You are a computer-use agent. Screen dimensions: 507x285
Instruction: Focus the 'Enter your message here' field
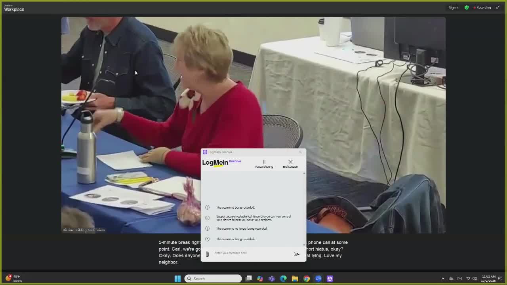[252, 253]
